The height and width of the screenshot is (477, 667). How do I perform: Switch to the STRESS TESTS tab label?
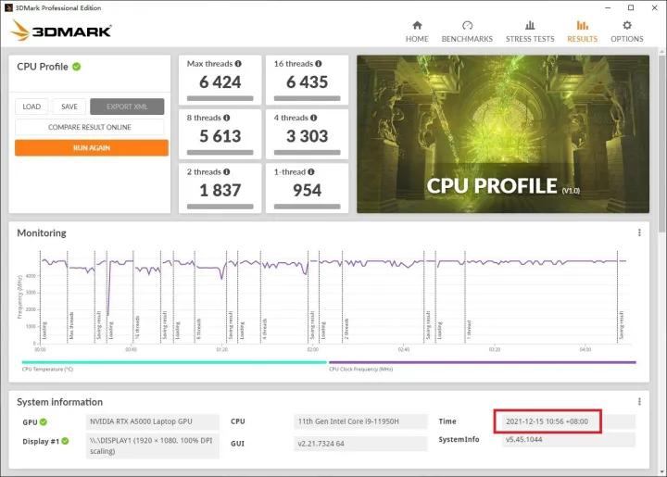pyautogui.click(x=530, y=39)
